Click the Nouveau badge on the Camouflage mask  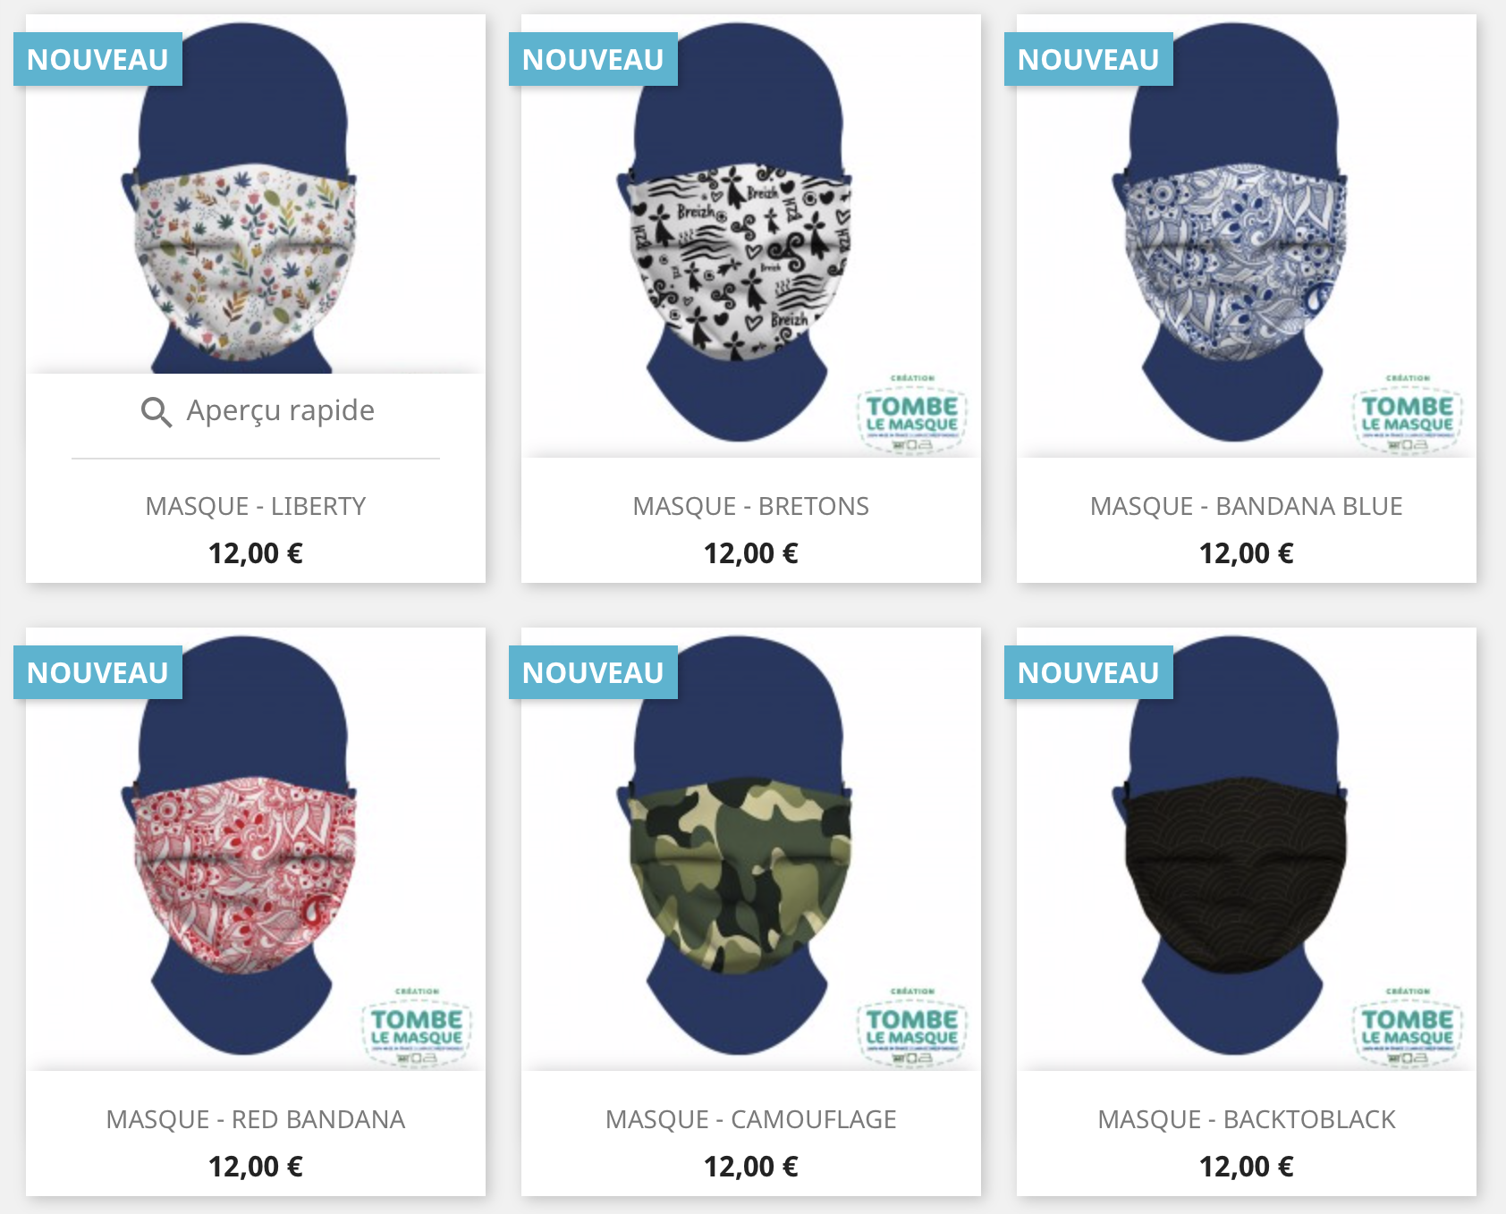click(593, 672)
